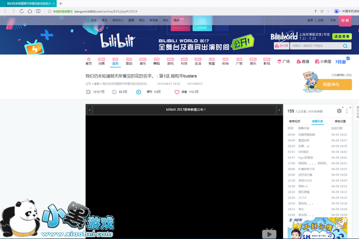Image resolution: width=359 pixels, height=239 pixels.
Task: Select the 番剧 category
Action: click(115, 62)
